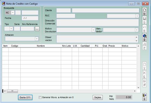151x103 pixels.
Task: Click the New document (N) icon
Action: (x=145, y=12)
